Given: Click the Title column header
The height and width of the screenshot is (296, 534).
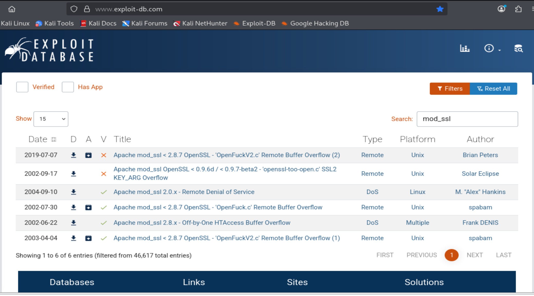Looking at the screenshot, I should click(122, 139).
